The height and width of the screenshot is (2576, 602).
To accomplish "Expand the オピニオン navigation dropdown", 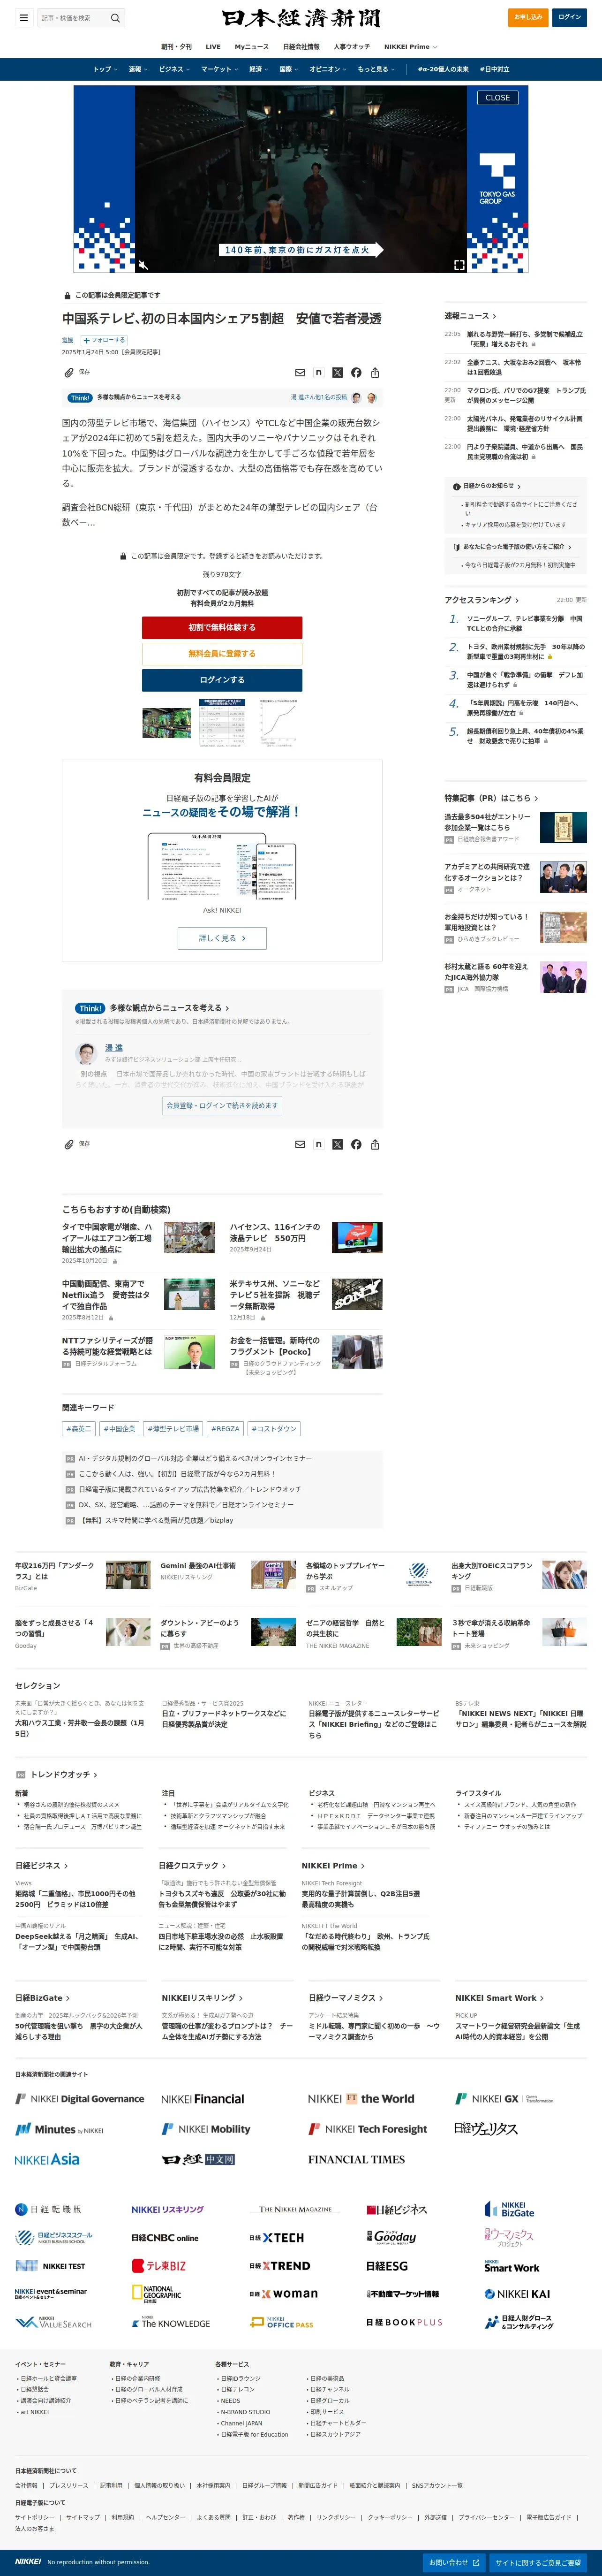I will point(328,69).
